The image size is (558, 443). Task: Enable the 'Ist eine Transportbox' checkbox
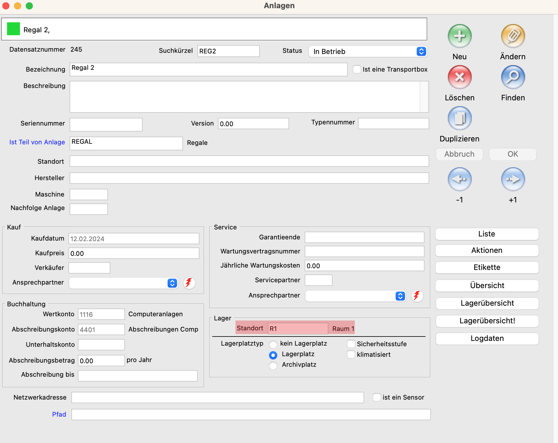(x=357, y=70)
